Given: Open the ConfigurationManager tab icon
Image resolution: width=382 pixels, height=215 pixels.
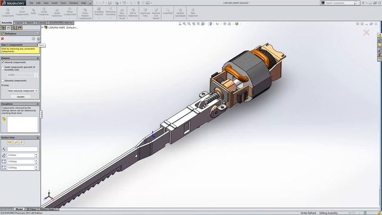Looking at the screenshot, I should (x=14, y=28).
